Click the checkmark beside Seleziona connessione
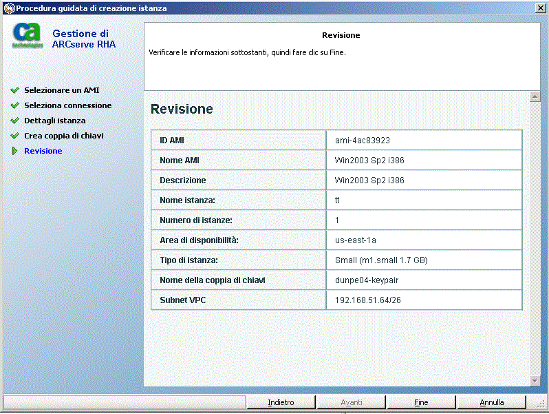This screenshot has width=549, height=414. click(x=14, y=105)
